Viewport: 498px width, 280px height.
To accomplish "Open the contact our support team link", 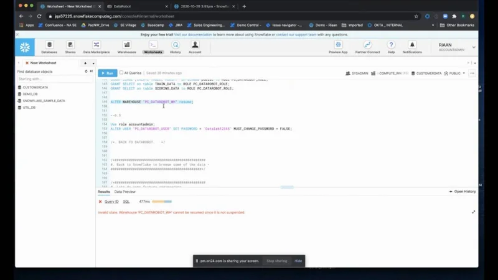I will coord(296,35).
